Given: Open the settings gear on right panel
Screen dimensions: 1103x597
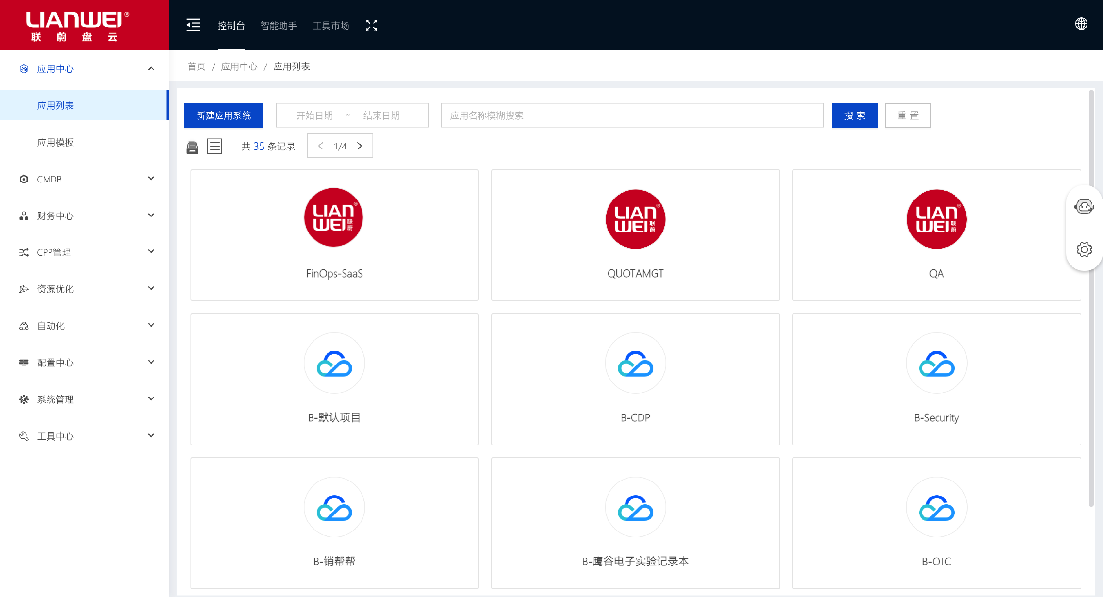Looking at the screenshot, I should click(1084, 249).
